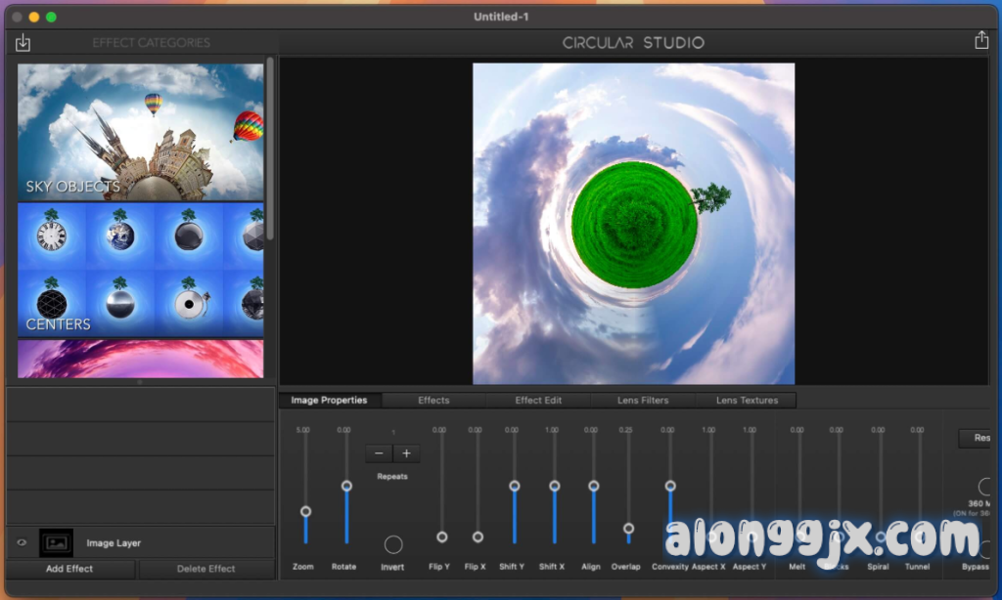Click the Zoom slider handle
The image size is (1002, 600).
click(x=305, y=511)
